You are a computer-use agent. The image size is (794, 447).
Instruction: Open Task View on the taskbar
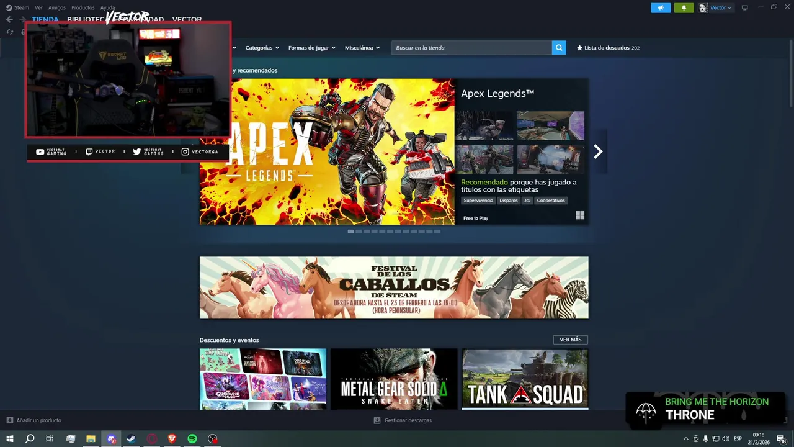[x=50, y=439]
